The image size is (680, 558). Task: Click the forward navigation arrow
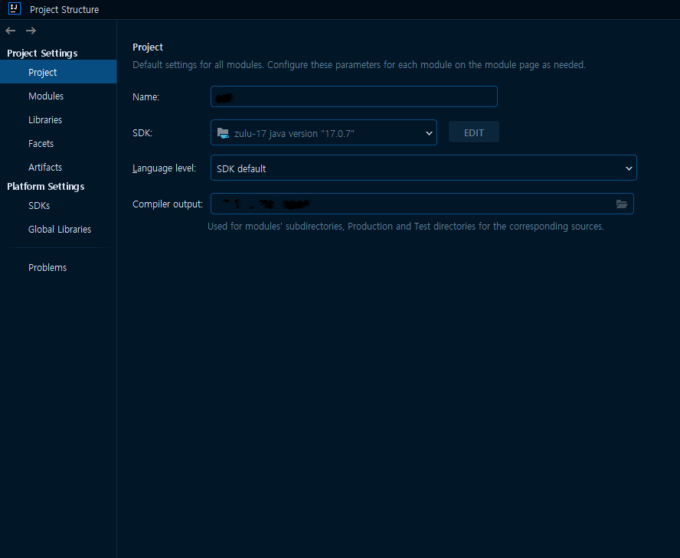(31, 31)
